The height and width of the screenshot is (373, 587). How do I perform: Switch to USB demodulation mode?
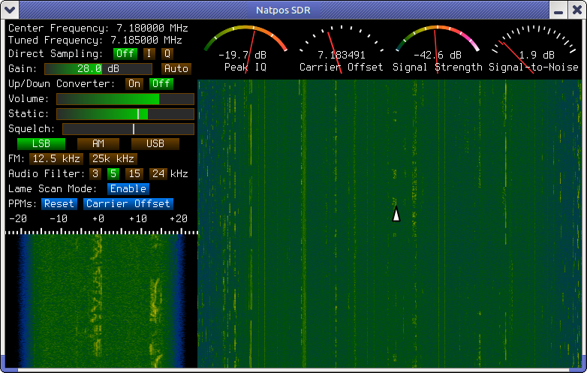point(155,143)
